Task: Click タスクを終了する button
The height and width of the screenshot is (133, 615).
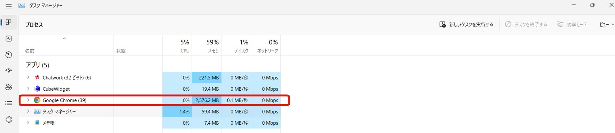Action: click(526, 24)
